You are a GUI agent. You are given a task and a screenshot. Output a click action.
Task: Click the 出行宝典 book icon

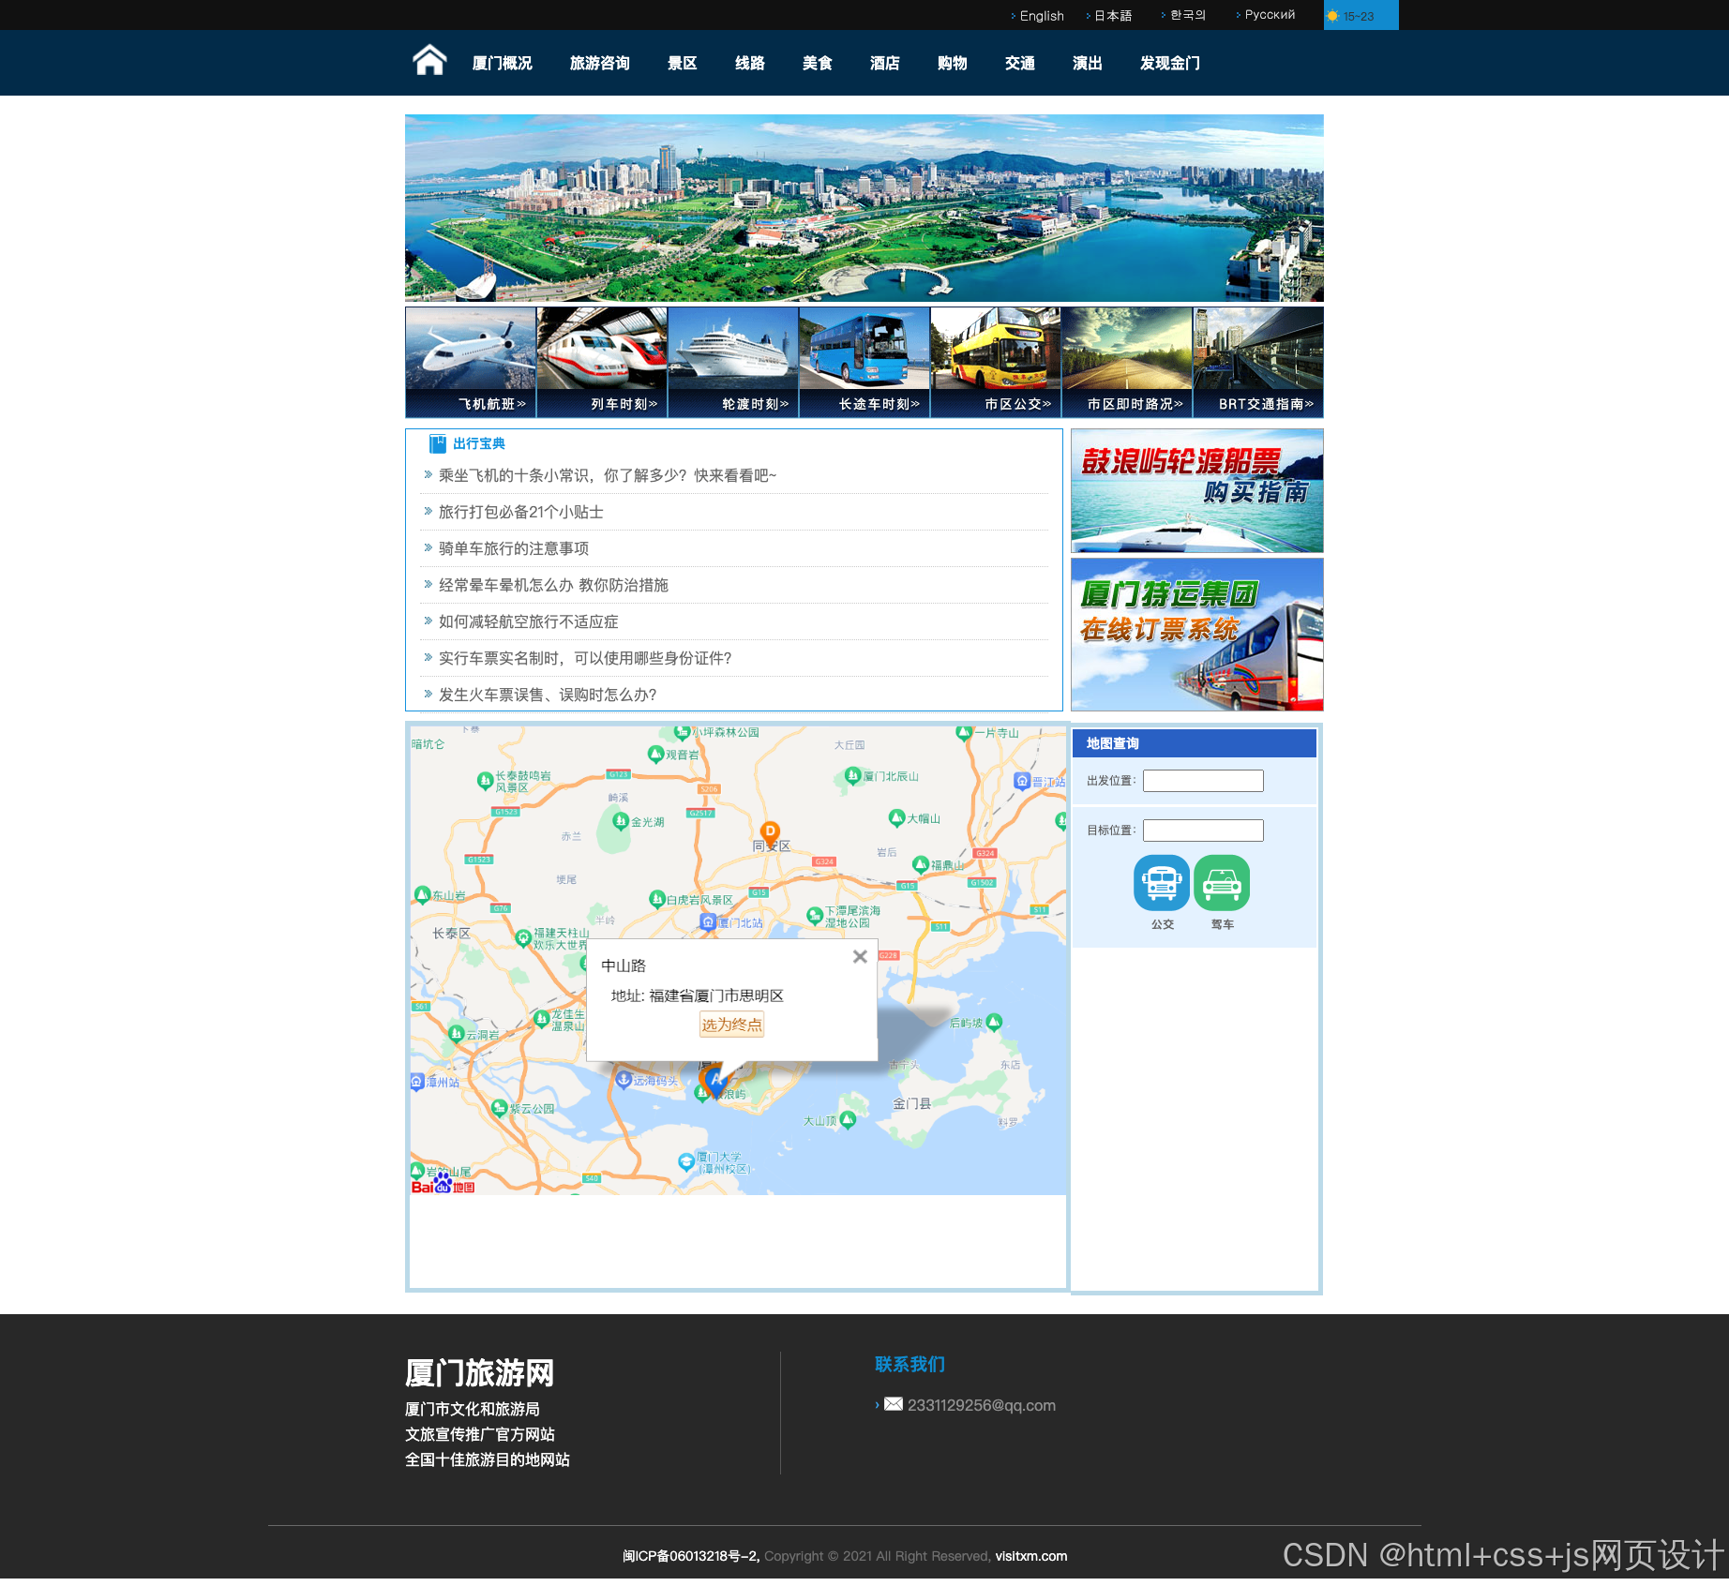(437, 444)
